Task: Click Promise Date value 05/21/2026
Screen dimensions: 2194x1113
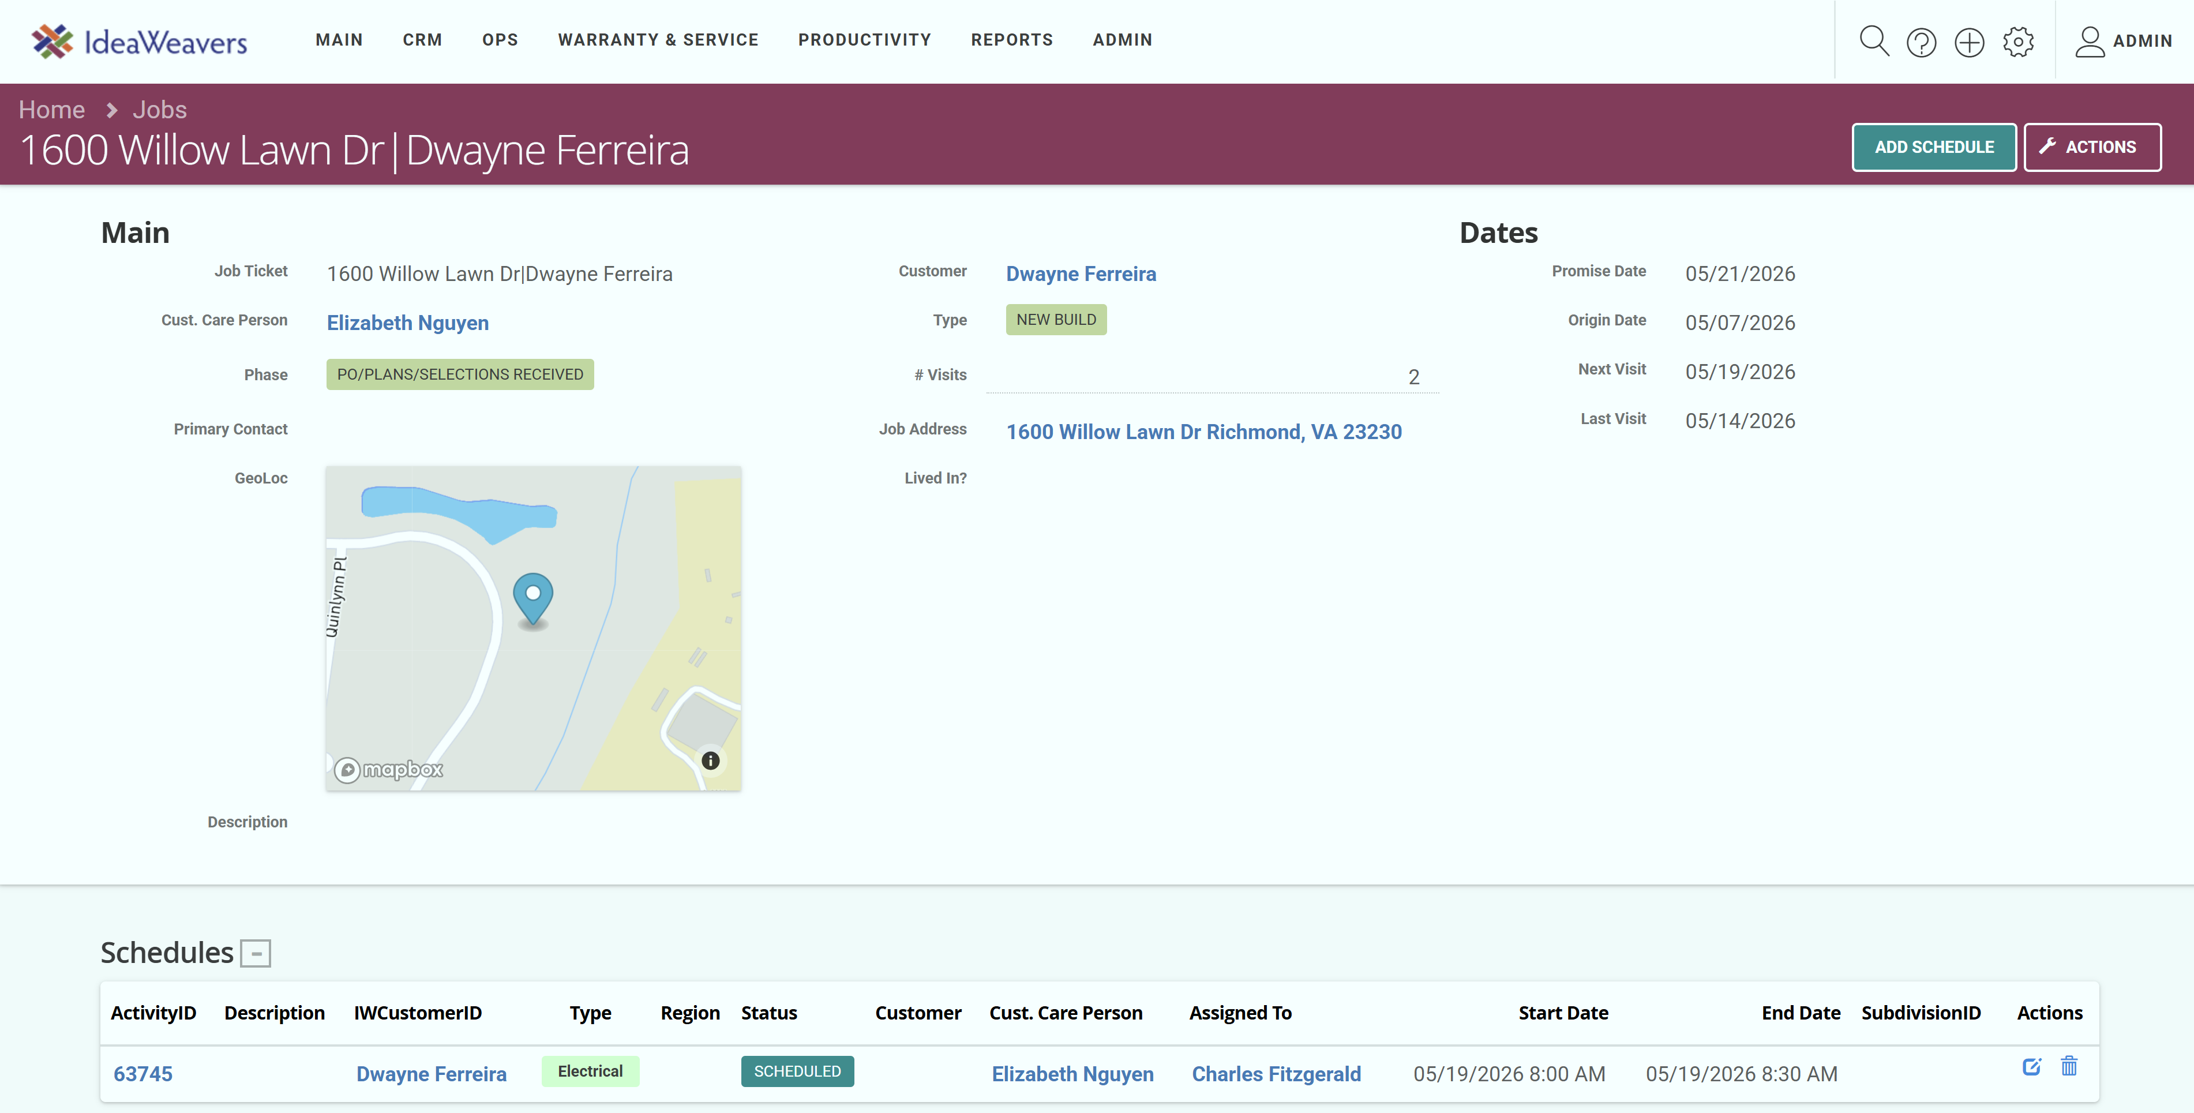Action: tap(1740, 274)
